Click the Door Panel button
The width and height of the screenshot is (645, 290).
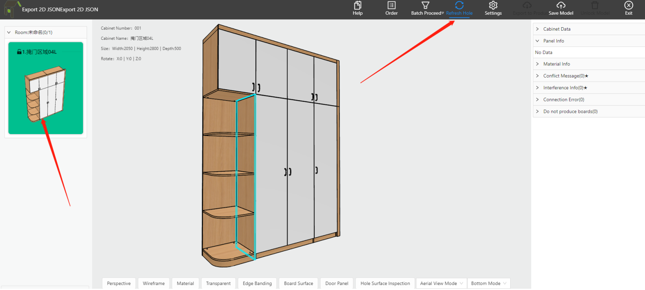pos(337,283)
